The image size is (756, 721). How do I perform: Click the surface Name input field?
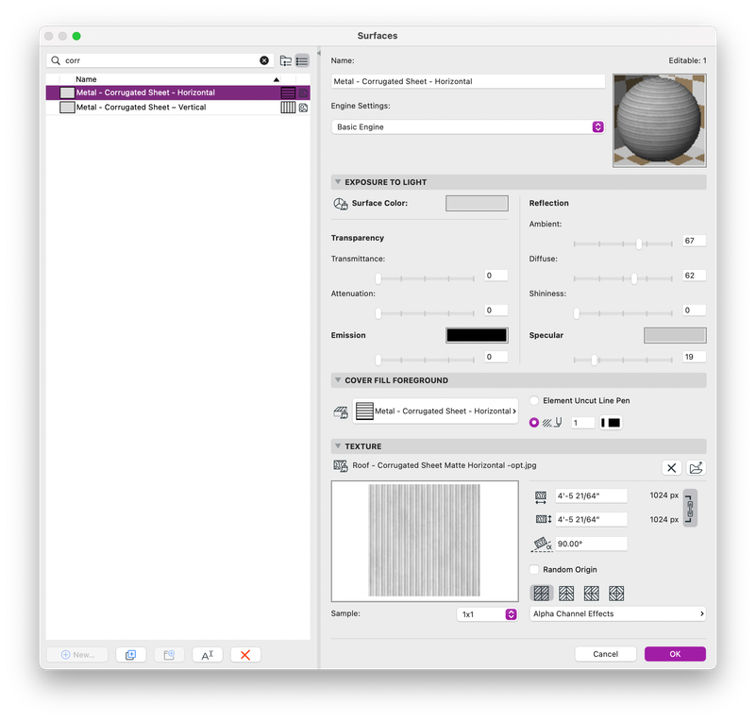(x=468, y=81)
